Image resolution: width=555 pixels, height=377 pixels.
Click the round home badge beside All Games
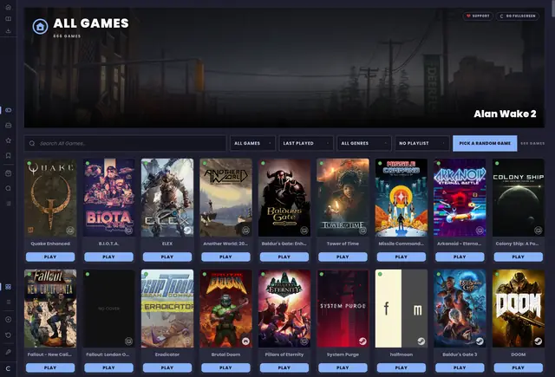click(41, 27)
